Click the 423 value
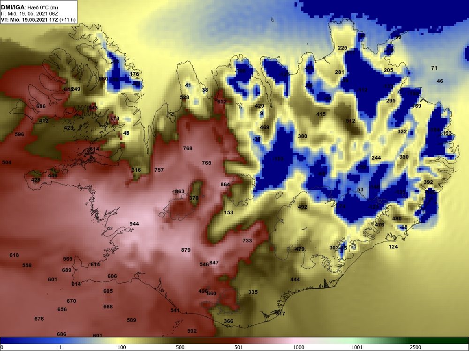Viewport: 469px width, 351px height. click(x=68, y=128)
